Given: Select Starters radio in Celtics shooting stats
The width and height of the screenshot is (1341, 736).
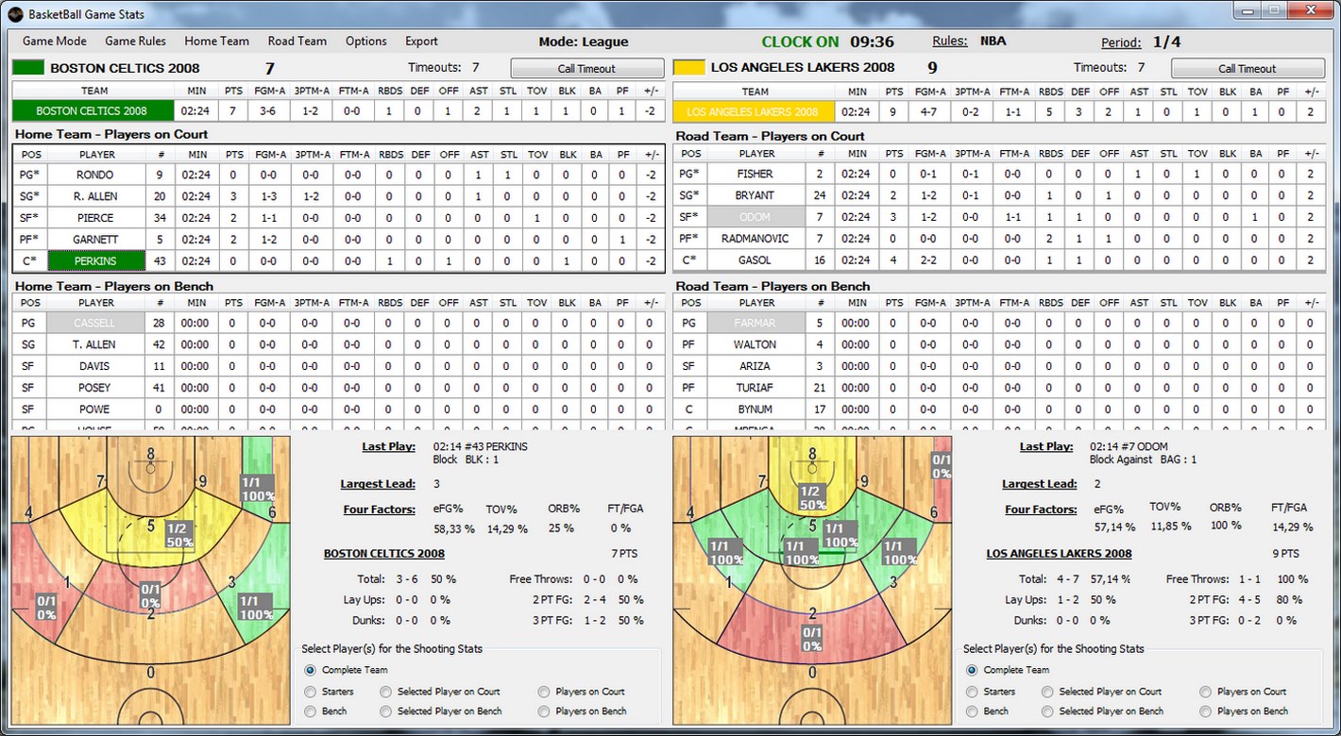Looking at the screenshot, I should tap(311, 692).
